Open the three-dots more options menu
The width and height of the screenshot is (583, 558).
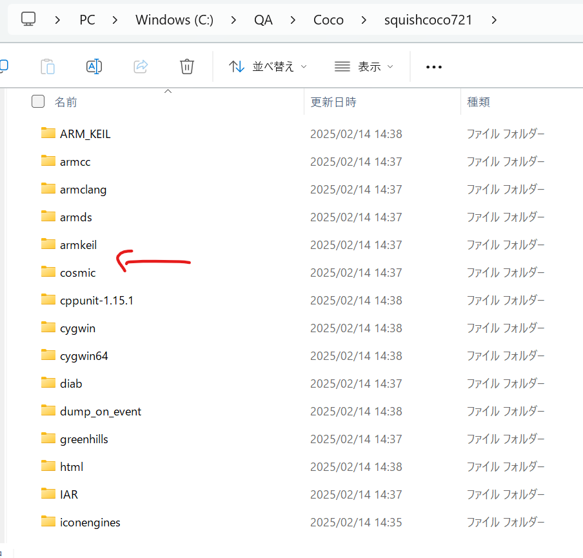pos(434,67)
